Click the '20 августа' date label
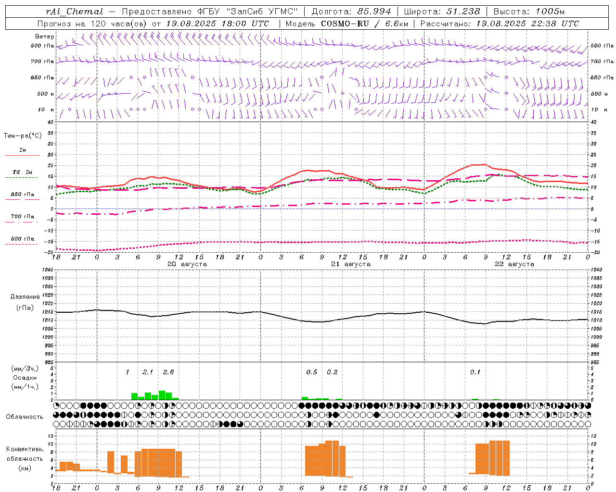 [187, 264]
